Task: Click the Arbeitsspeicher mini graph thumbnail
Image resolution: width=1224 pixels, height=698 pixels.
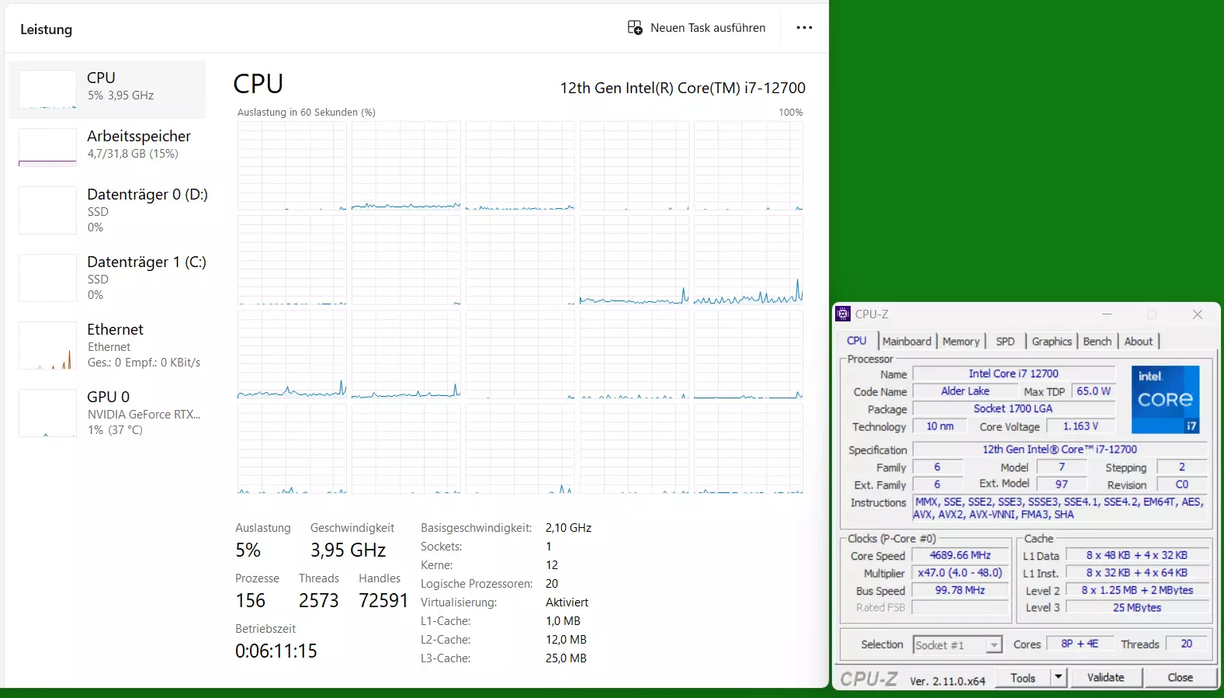Action: (47, 148)
